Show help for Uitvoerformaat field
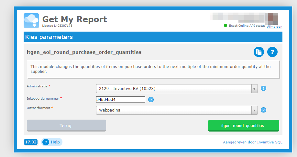This screenshot has height=157, width=297. (x=263, y=110)
